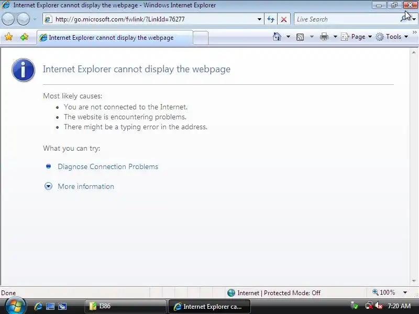This screenshot has height=314, width=419.
Task: Click the green checkmark system tray icon
Action: [355, 306]
